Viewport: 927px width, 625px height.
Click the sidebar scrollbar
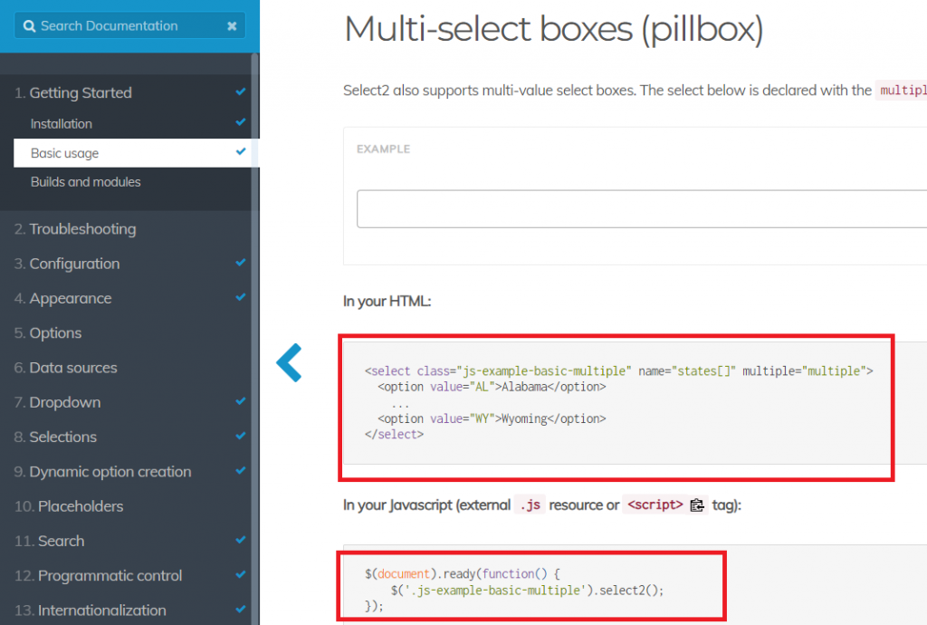pyautogui.click(x=254, y=338)
